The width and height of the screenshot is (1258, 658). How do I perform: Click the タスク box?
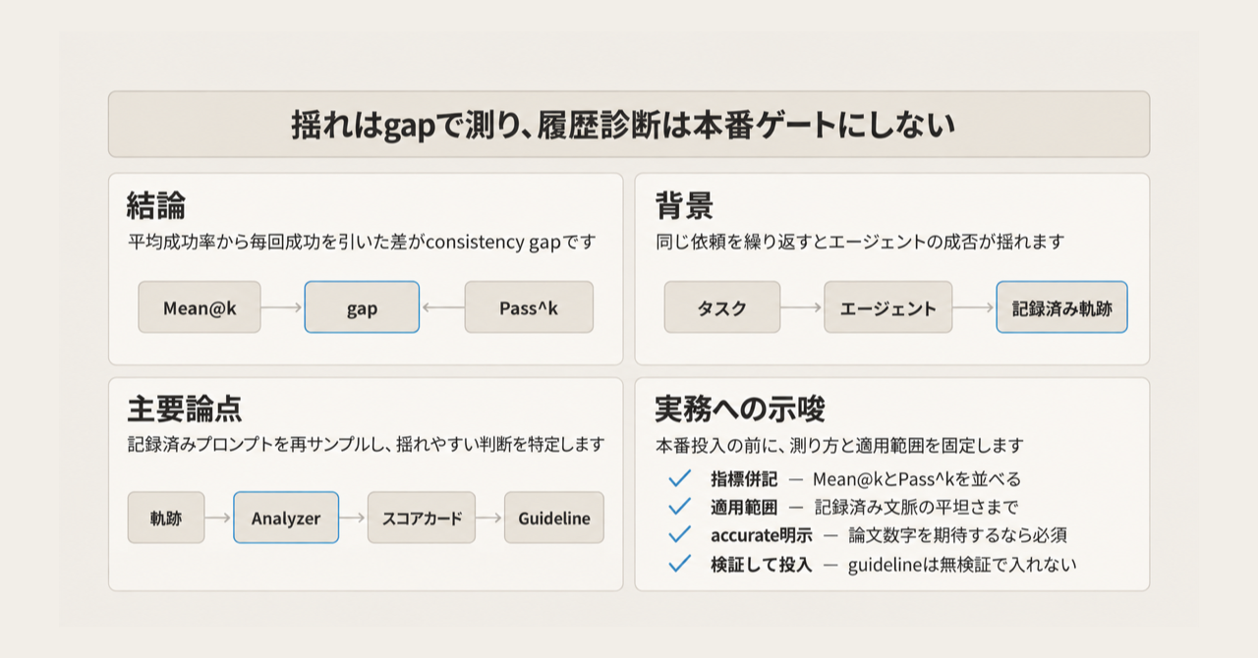tap(722, 307)
